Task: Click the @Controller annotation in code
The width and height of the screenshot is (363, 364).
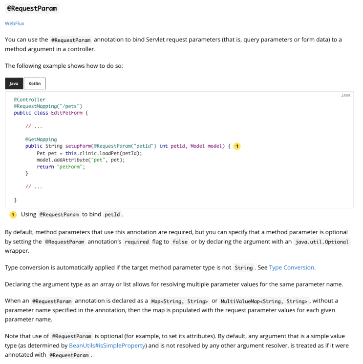Action: pos(29,100)
